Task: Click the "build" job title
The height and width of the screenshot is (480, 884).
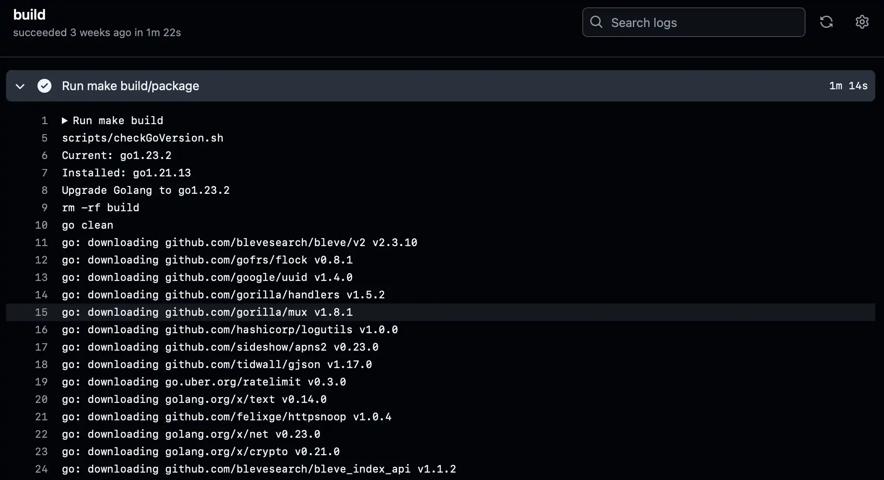Action: [x=29, y=14]
